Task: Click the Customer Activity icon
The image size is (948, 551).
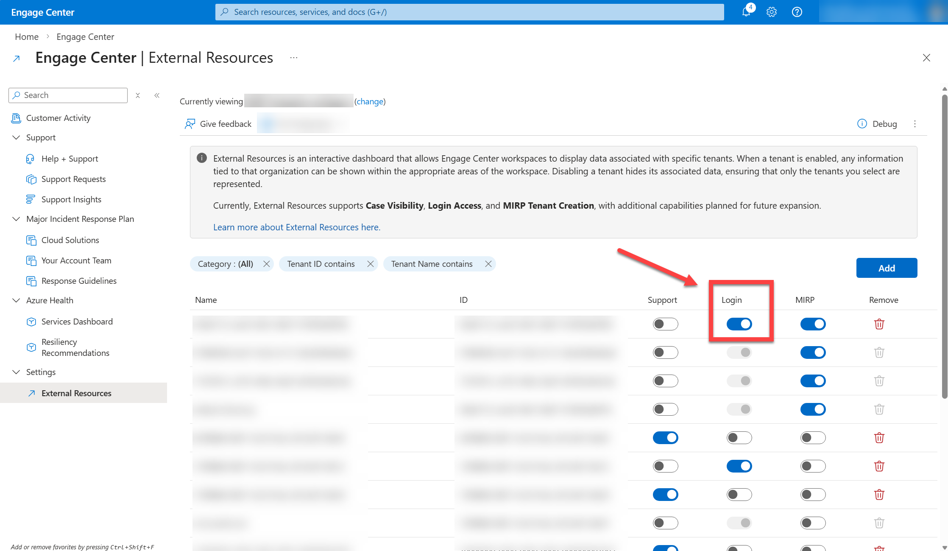Action: point(16,118)
